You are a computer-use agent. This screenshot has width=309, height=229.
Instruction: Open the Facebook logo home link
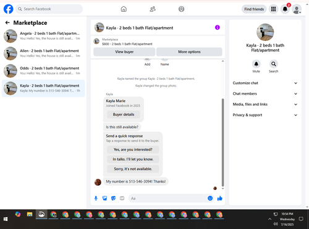tap(9, 9)
